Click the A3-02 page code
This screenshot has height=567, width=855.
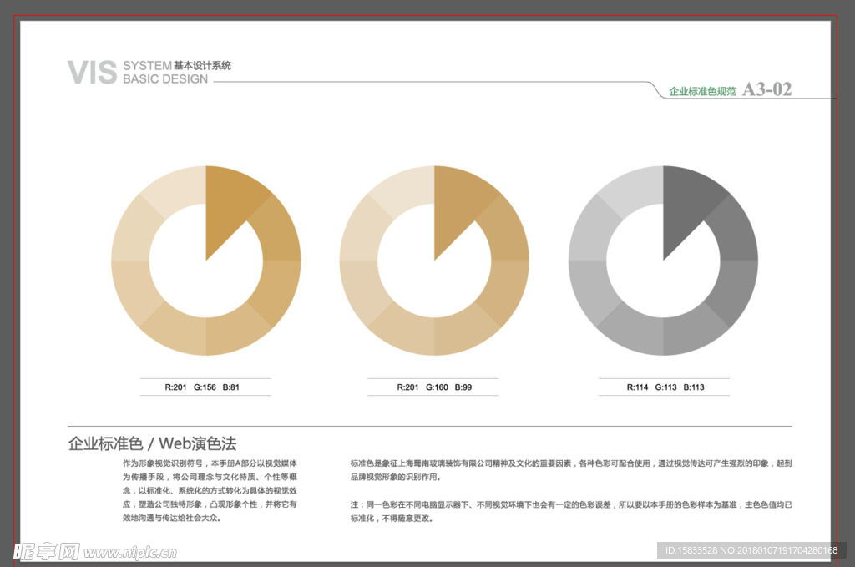tap(766, 89)
